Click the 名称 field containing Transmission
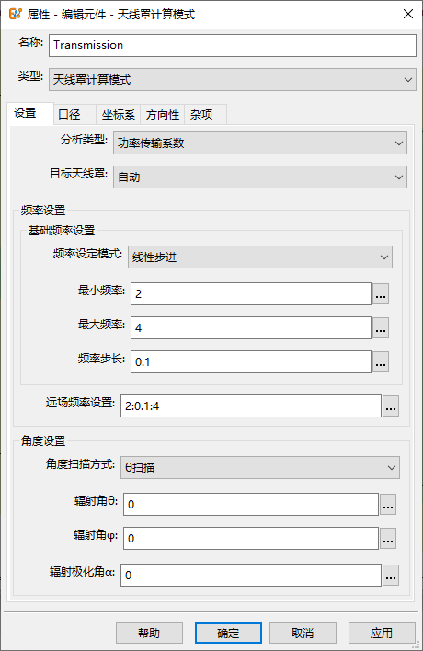423x651 pixels. pos(233,45)
